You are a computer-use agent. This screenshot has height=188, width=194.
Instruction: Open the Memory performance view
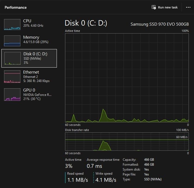point(29,41)
